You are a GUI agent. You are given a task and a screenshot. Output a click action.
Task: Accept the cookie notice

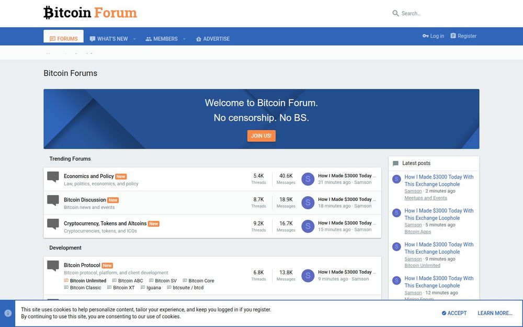[x=454, y=313]
